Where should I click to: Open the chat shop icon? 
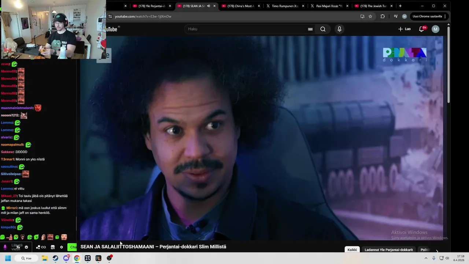click(52, 247)
